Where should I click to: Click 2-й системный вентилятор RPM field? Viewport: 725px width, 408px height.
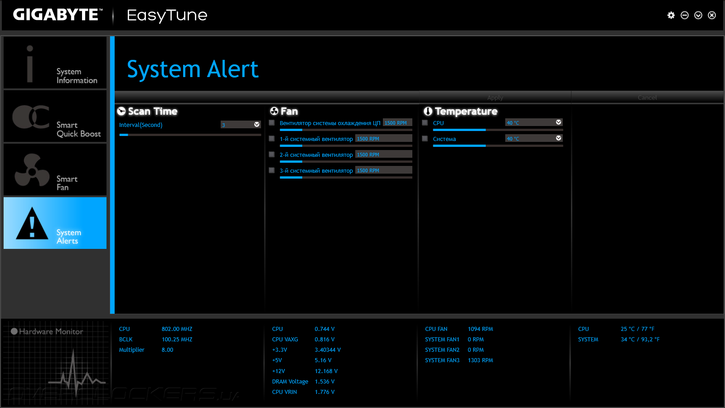coord(384,155)
